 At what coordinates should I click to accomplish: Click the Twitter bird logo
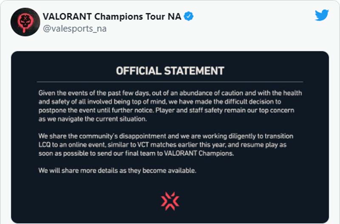322,15
